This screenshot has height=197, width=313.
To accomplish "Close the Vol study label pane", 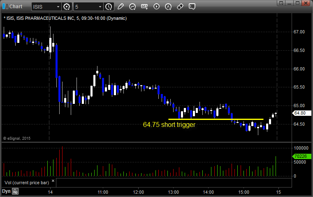I will [53, 181].
